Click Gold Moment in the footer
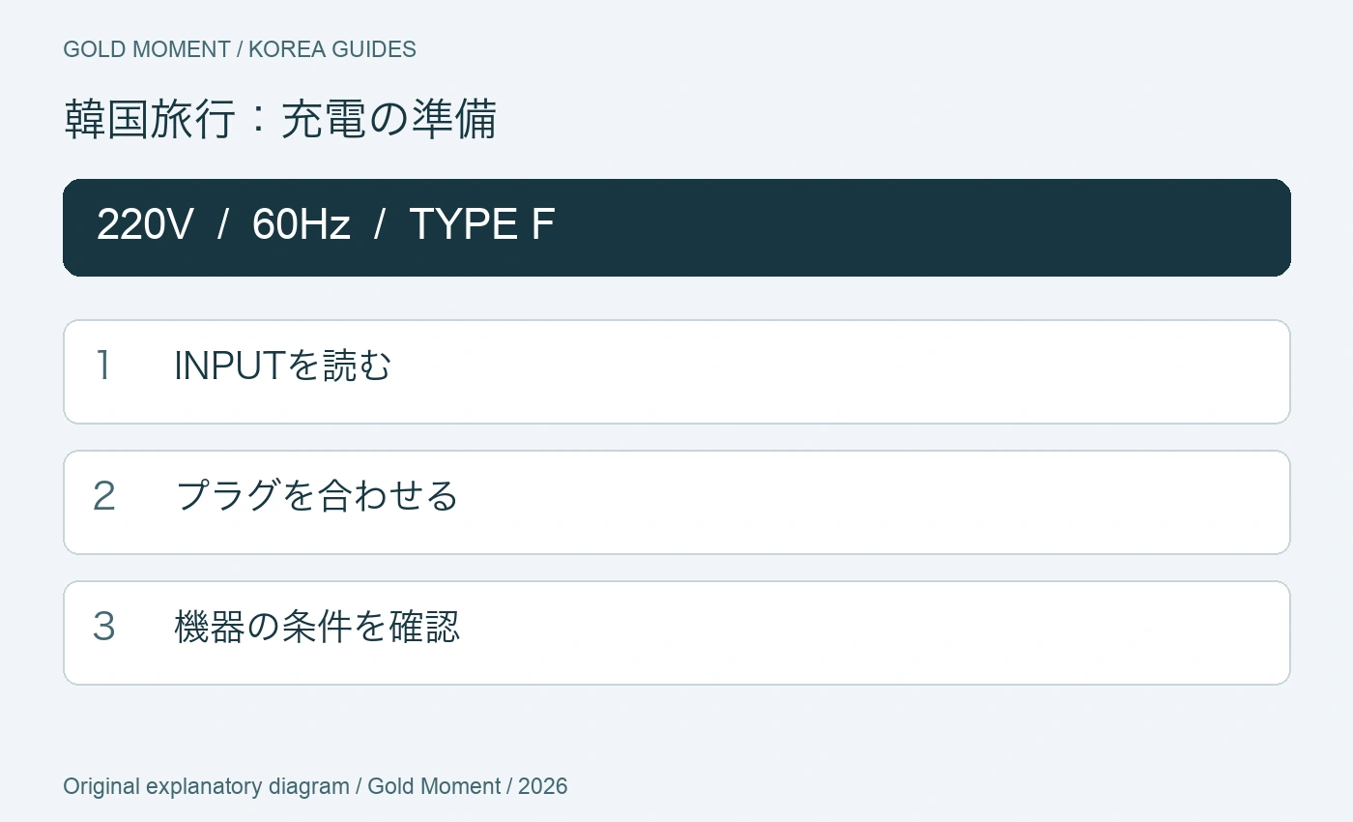Viewport: 1353px width, 822px height. tap(434, 786)
